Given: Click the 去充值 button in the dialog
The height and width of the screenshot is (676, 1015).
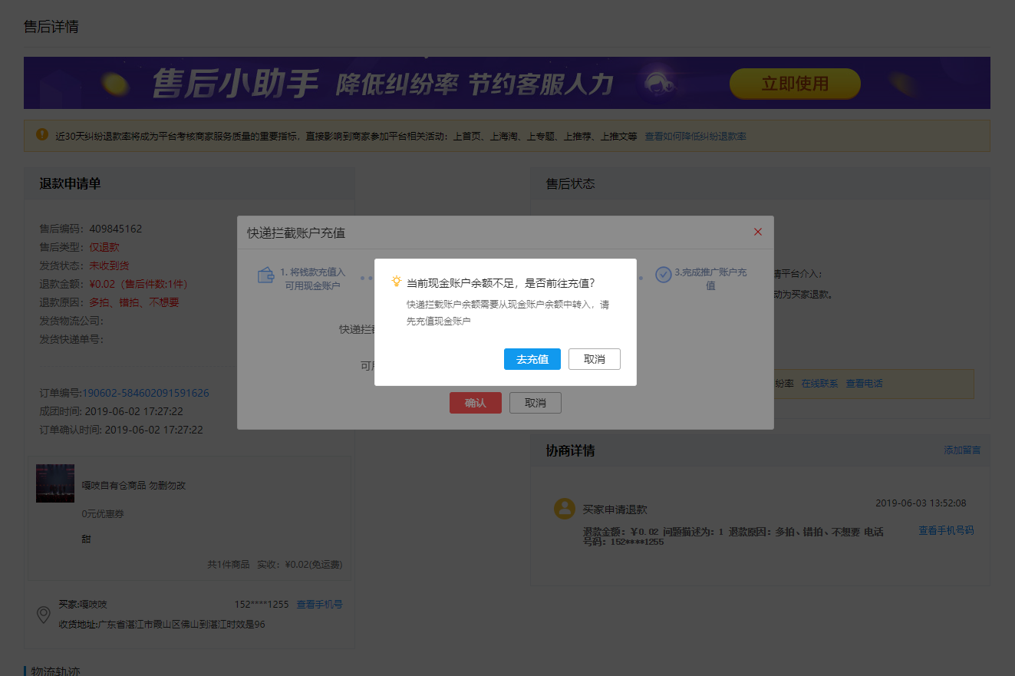Looking at the screenshot, I should 532,359.
